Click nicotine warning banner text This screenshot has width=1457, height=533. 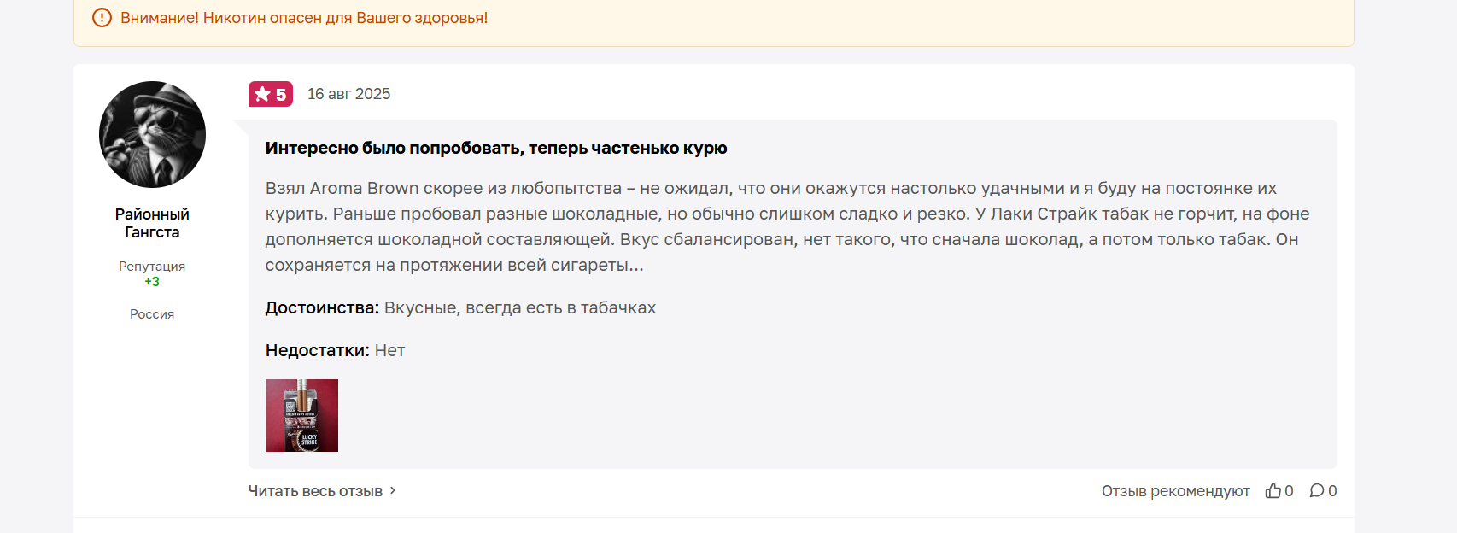coord(304,18)
